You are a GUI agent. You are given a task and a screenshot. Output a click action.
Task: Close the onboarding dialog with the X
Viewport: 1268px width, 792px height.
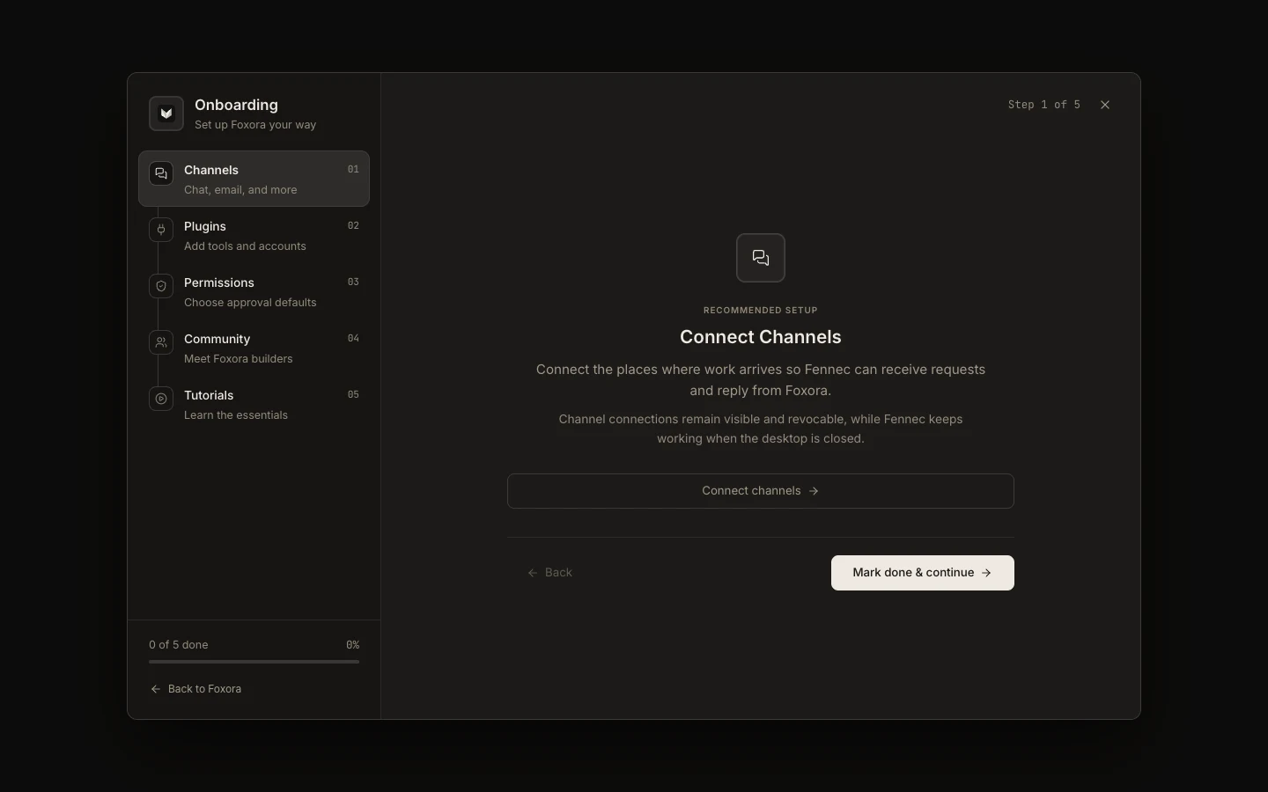coord(1105,105)
